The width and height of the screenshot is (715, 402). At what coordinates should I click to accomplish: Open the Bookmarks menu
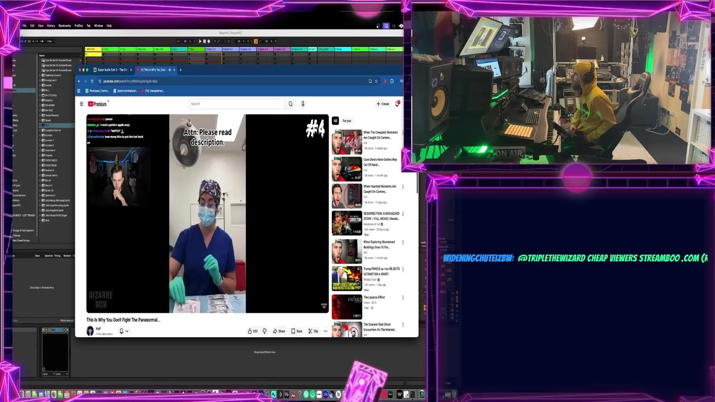(65, 26)
